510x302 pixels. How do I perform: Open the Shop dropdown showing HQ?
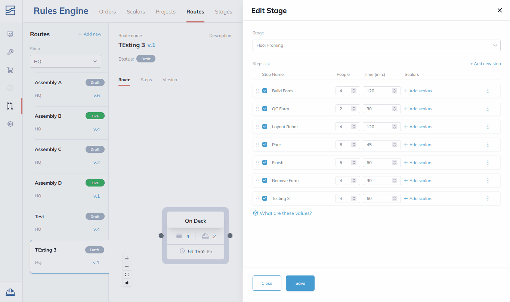pos(65,61)
